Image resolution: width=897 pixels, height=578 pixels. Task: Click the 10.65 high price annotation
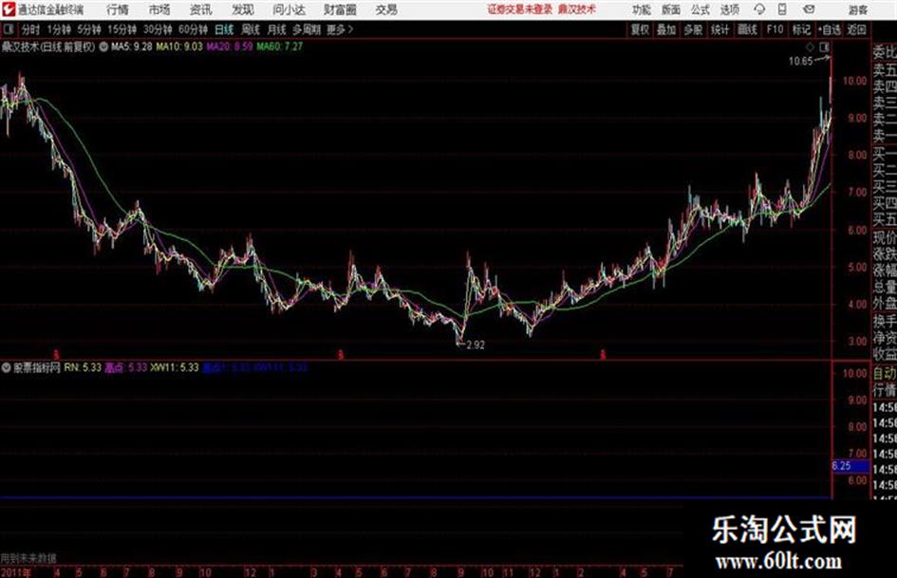click(800, 62)
